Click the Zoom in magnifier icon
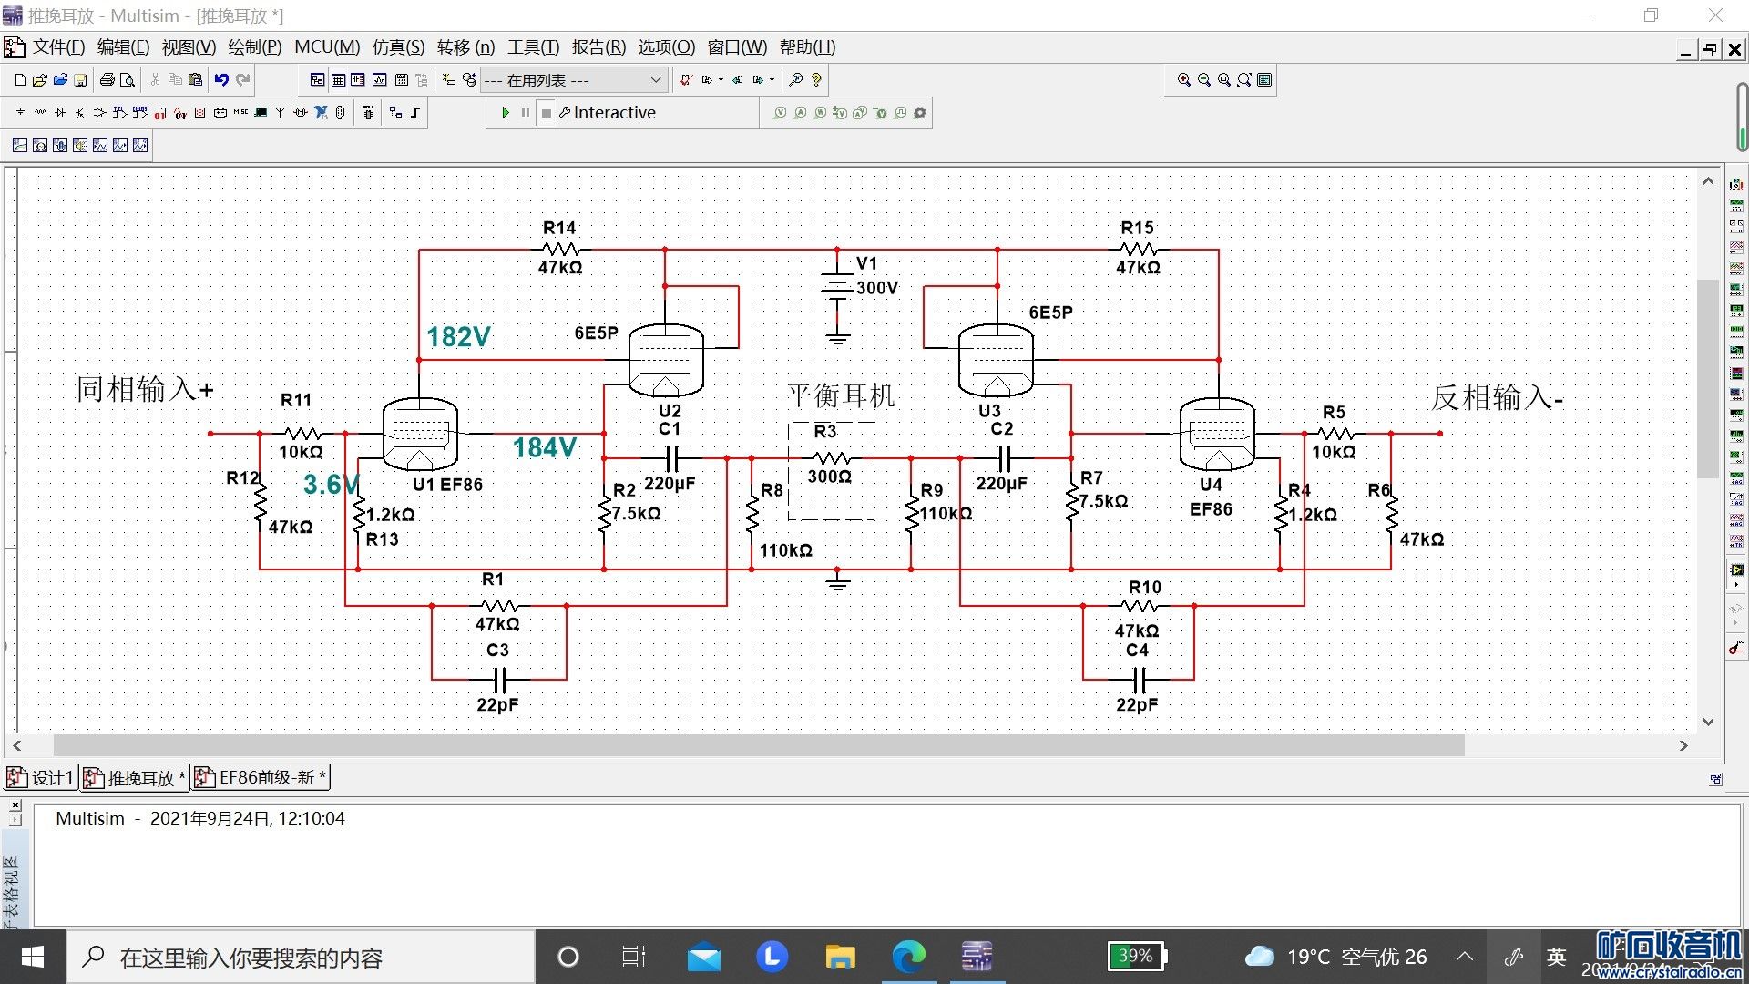 click(1183, 80)
